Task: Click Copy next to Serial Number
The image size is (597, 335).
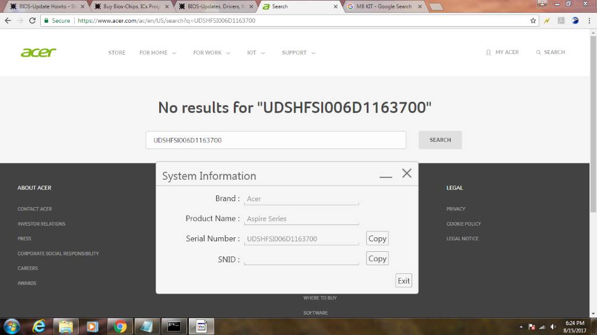Action: click(377, 238)
